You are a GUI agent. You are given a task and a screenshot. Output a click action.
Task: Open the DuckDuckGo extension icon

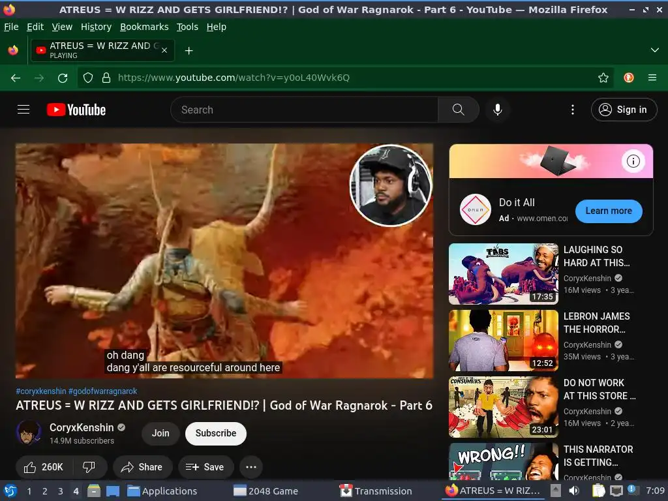coord(629,78)
